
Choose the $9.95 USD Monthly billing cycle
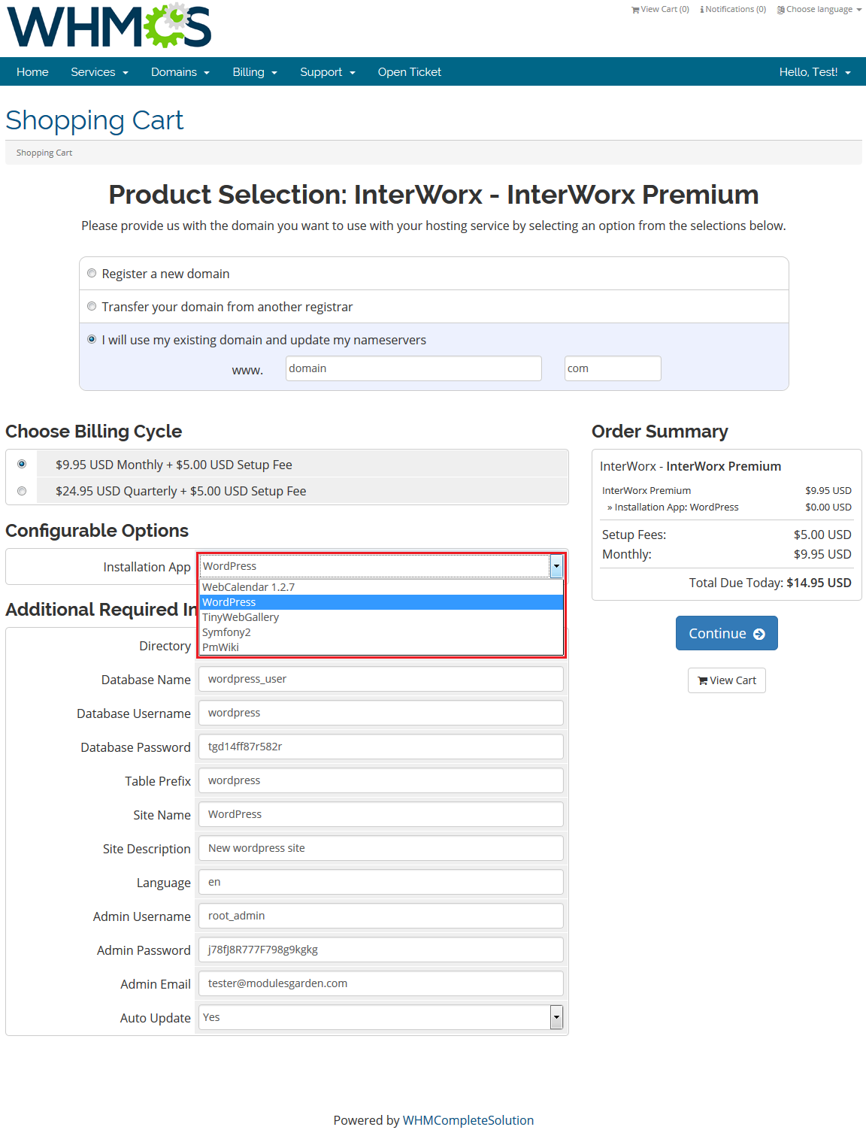point(22,464)
